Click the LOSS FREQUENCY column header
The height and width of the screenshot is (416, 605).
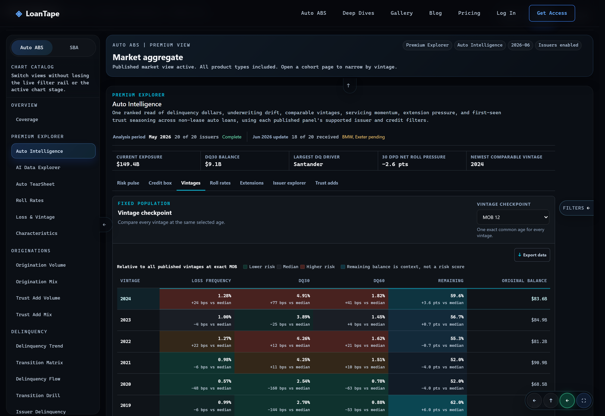click(x=211, y=281)
